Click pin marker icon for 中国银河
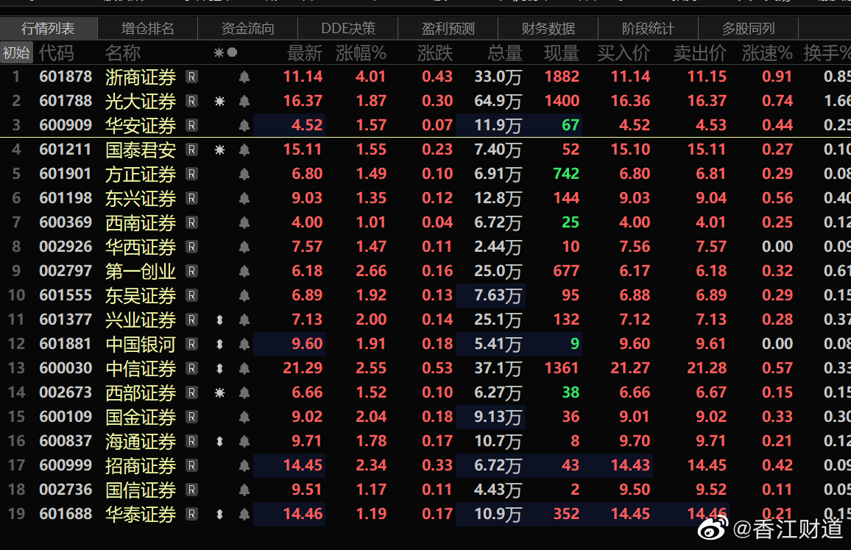This screenshot has height=550, width=851. [x=219, y=345]
